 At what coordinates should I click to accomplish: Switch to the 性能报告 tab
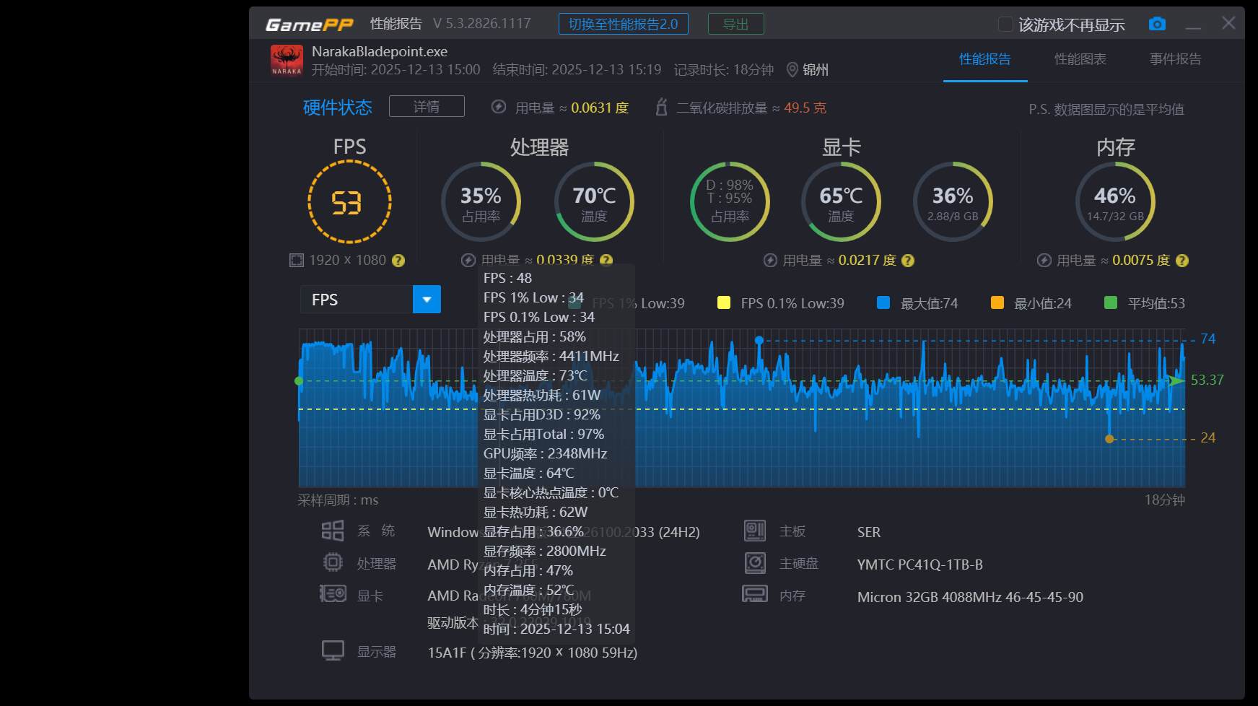pyautogui.click(x=985, y=59)
